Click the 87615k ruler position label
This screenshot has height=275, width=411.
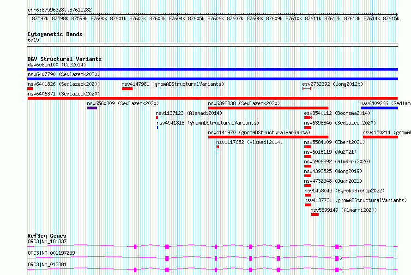click(391, 18)
